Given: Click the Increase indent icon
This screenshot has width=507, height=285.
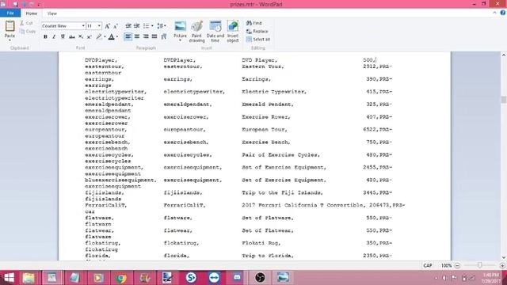Looking at the screenshot, I should (x=137, y=26).
